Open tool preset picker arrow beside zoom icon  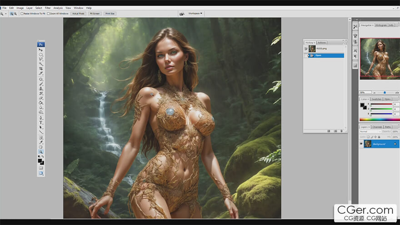point(6,14)
